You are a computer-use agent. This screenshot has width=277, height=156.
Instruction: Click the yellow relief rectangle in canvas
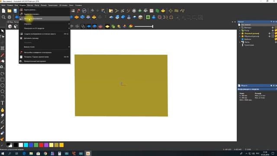point(121,85)
